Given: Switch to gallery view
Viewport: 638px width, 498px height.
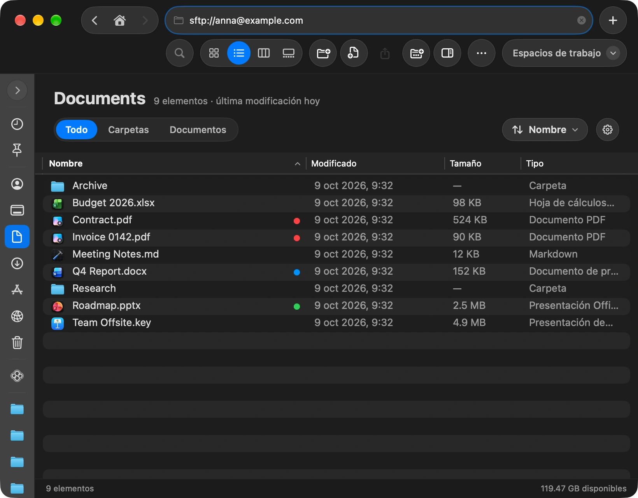Looking at the screenshot, I should click(288, 53).
